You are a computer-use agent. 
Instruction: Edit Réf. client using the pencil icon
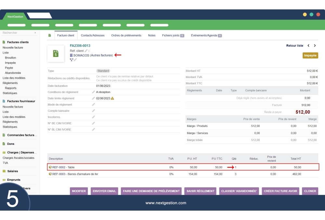pyautogui.click(x=86, y=51)
